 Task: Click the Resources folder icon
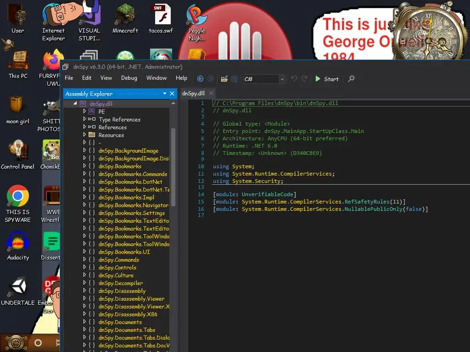[x=92, y=135]
